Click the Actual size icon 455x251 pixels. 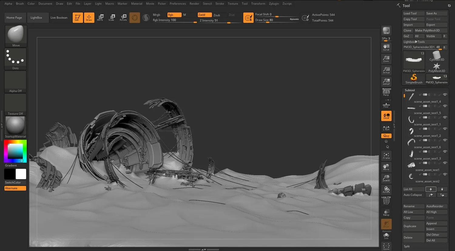tap(386, 70)
